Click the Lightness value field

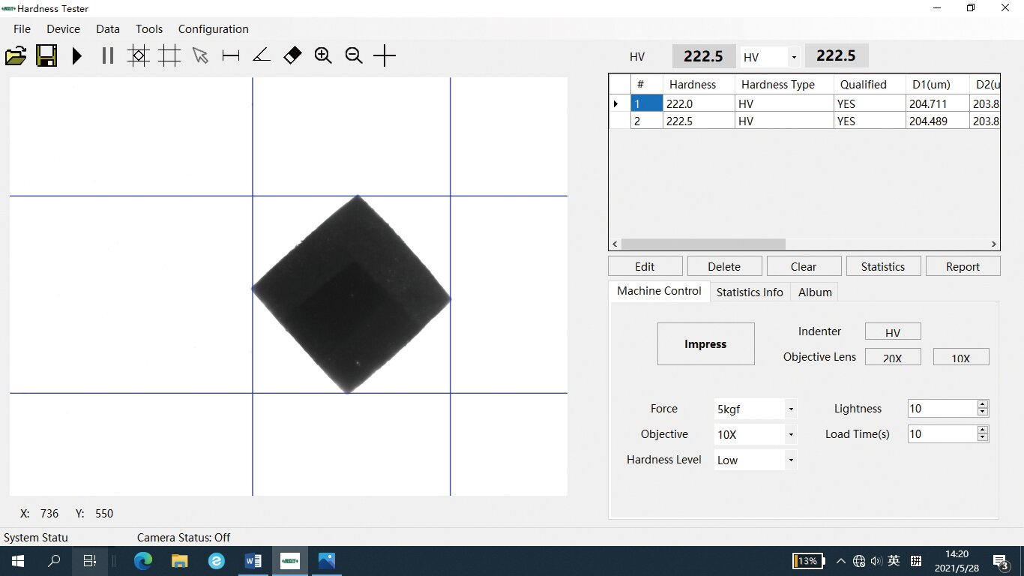(x=942, y=409)
